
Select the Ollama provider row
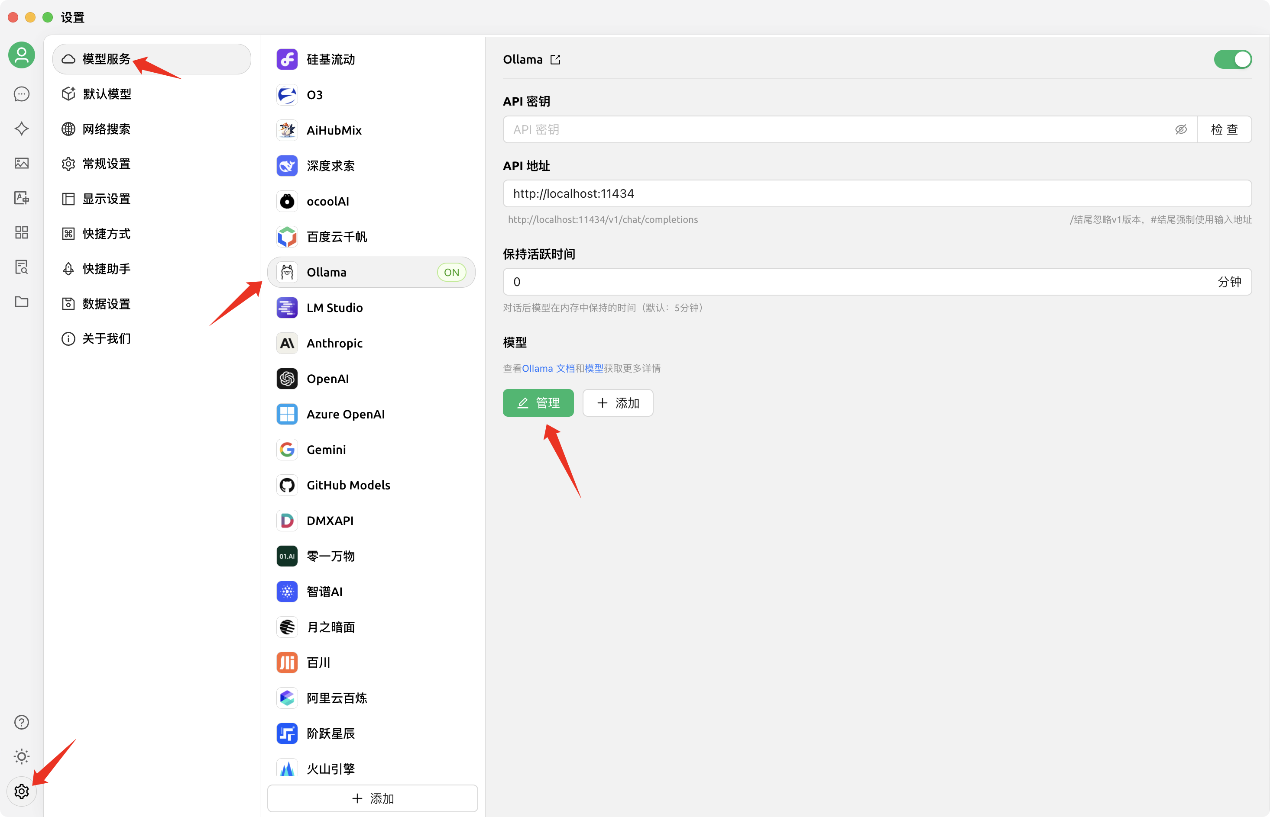[x=371, y=272]
